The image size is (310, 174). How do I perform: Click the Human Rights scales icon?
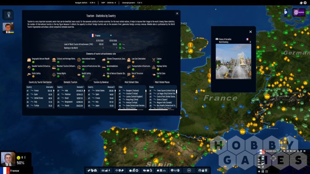coord(54,74)
